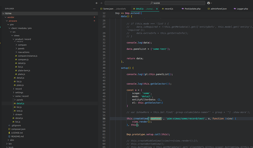Collapse the TEST66 root section

point(3,14)
